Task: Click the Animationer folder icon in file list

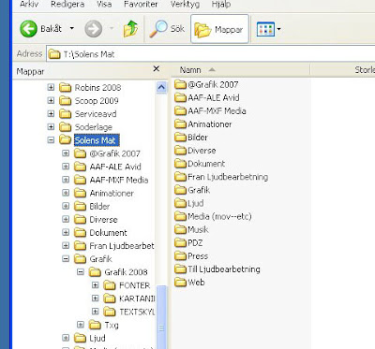Action: tap(181, 124)
